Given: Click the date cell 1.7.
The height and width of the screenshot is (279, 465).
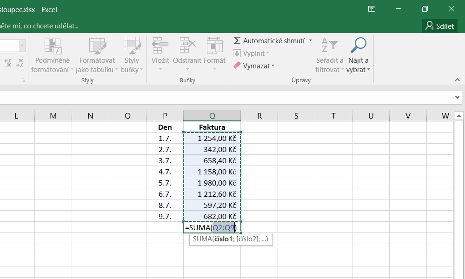Looking at the screenshot, I should (165, 138).
